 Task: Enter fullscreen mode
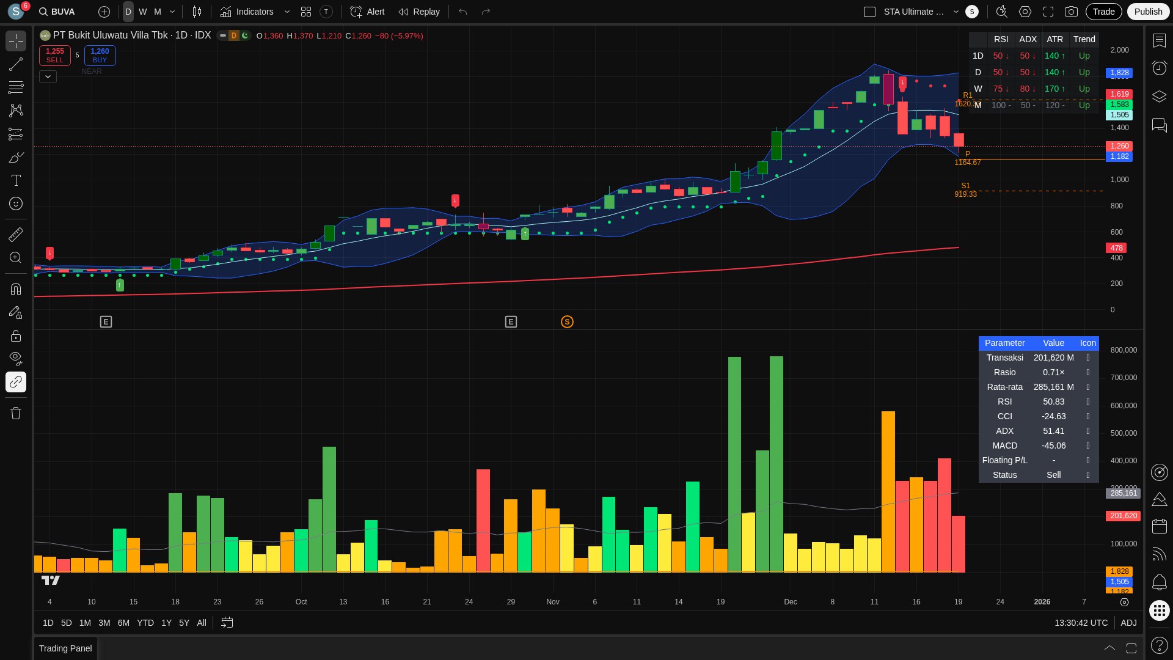pos(1048,12)
